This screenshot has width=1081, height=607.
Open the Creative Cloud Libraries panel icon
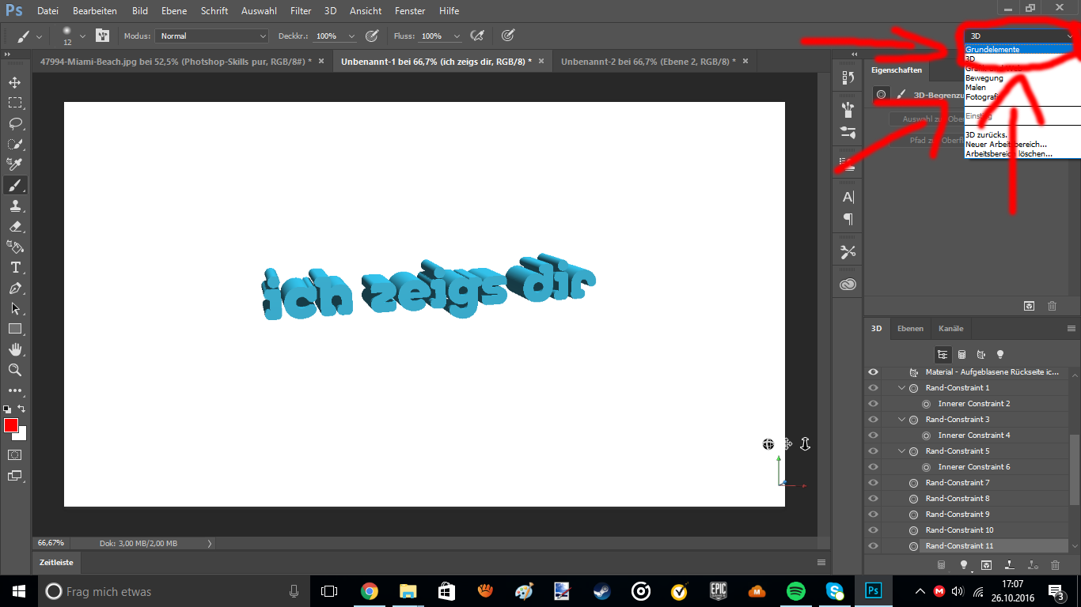click(848, 285)
